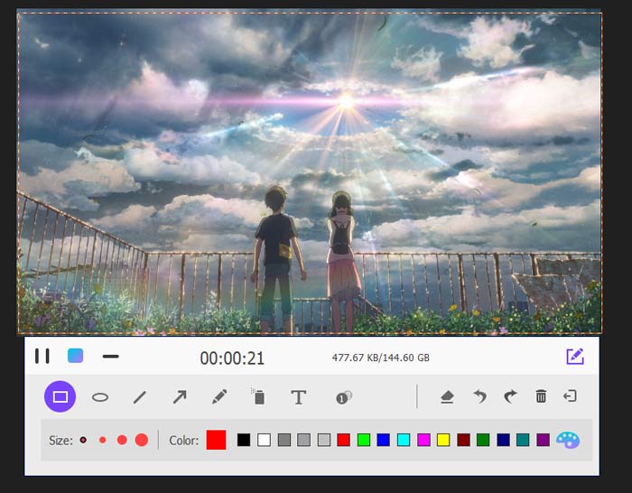This screenshot has width=632, height=493.
Task: Choose the largest brush size
Action: click(142, 440)
